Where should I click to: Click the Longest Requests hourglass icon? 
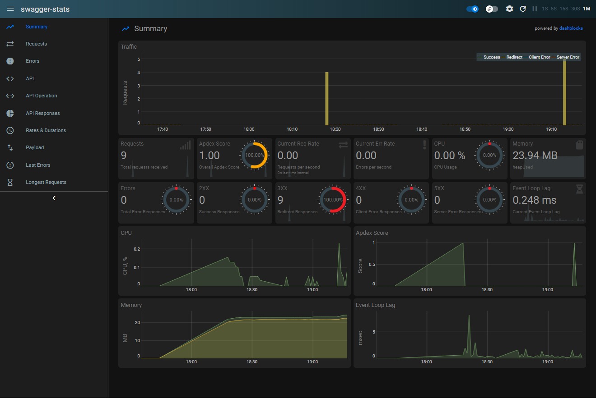click(x=10, y=183)
